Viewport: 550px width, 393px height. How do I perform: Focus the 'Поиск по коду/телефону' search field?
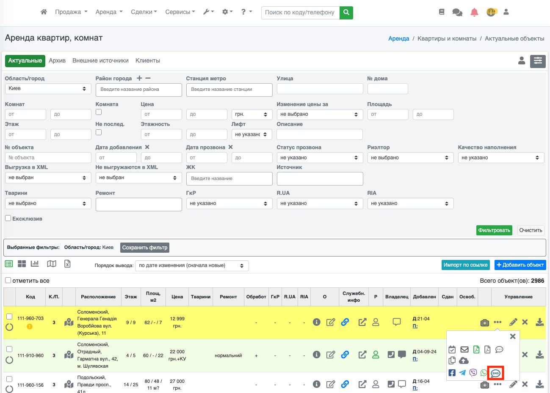300,12
